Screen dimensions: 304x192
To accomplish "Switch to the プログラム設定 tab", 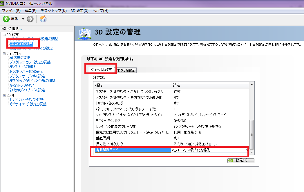I will click(126, 70).
